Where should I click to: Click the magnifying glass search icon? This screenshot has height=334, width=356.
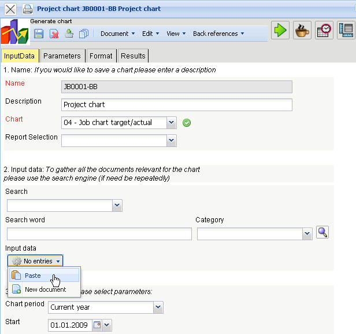point(323,233)
